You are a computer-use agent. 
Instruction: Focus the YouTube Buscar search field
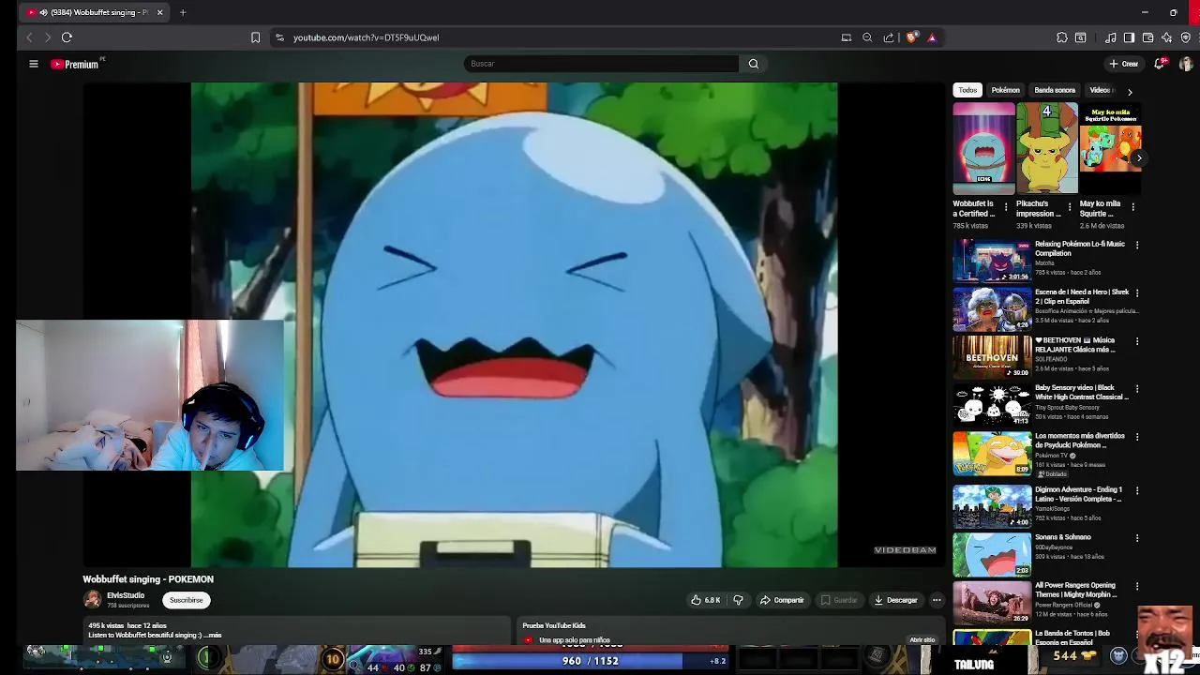point(600,64)
